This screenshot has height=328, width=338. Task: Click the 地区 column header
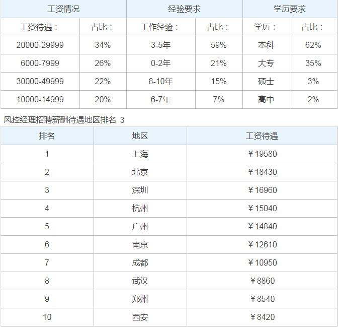140,136
